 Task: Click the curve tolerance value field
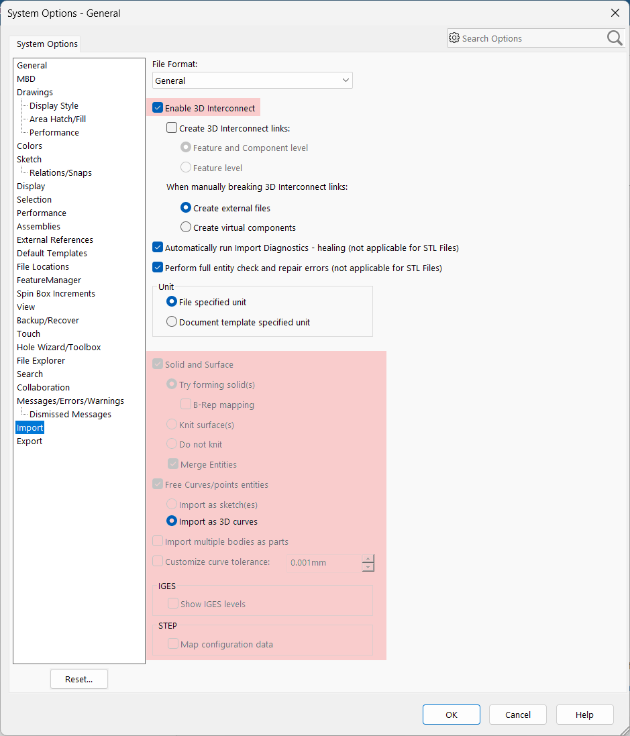pyautogui.click(x=324, y=563)
